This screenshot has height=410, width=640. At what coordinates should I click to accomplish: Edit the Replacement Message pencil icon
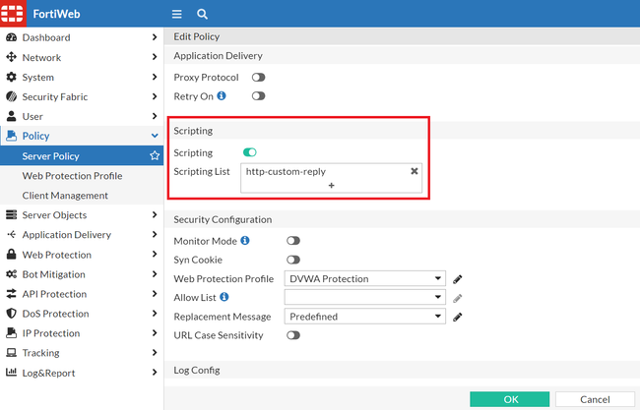coord(458,317)
